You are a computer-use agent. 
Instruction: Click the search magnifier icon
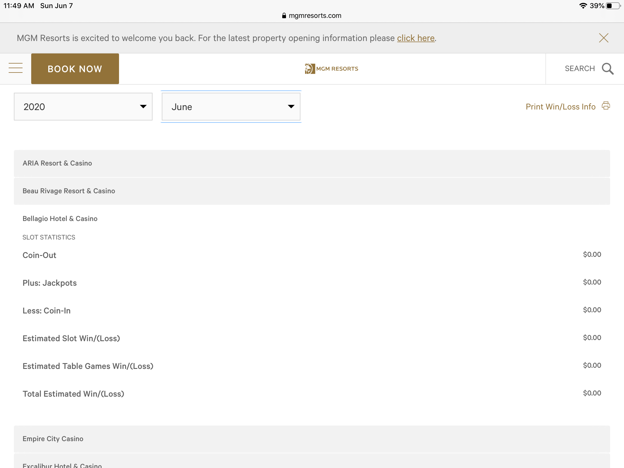point(608,69)
